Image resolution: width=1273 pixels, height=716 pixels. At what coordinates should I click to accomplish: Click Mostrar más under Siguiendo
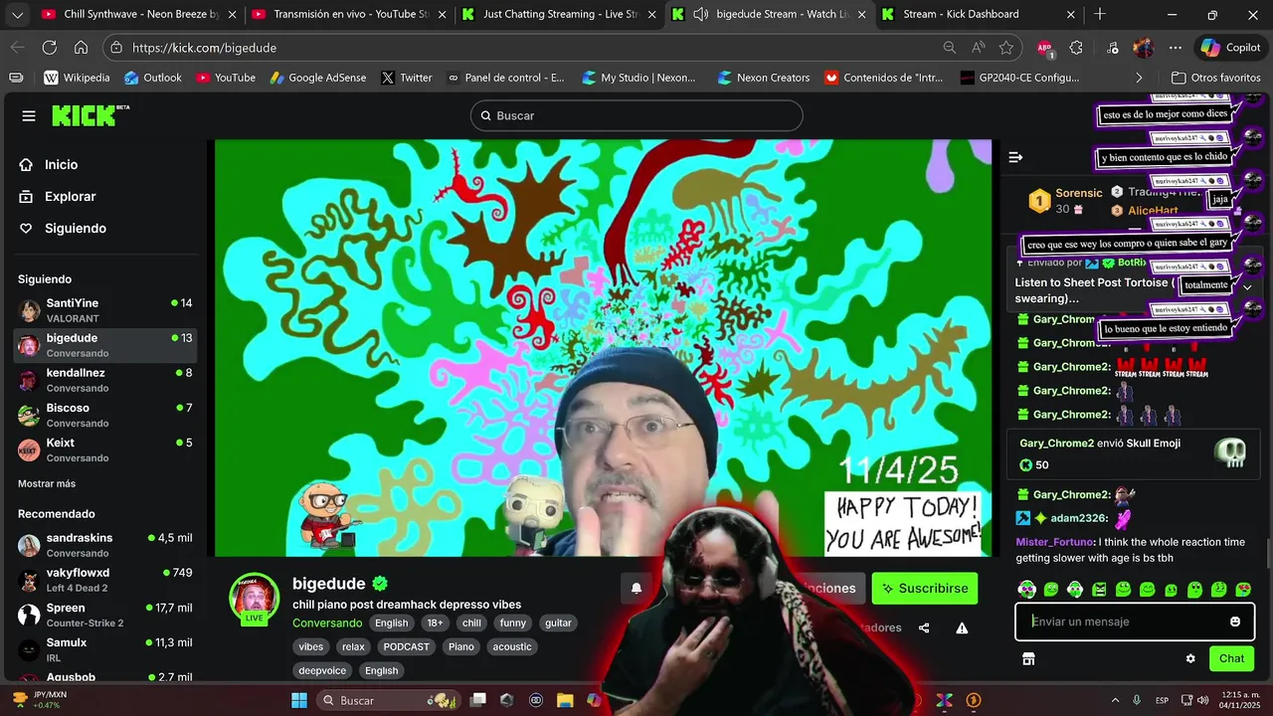[x=47, y=483]
